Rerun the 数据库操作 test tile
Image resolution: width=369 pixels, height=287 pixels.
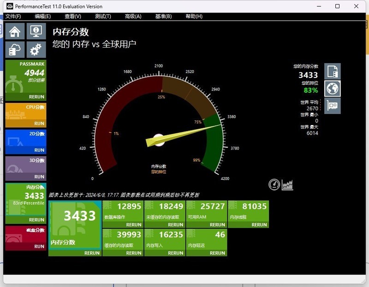(x=134, y=225)
